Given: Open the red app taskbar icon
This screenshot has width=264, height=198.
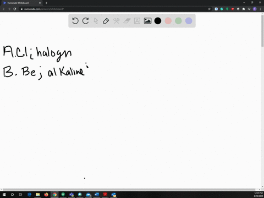Looking at the screenshot, I should click(105, 195).
